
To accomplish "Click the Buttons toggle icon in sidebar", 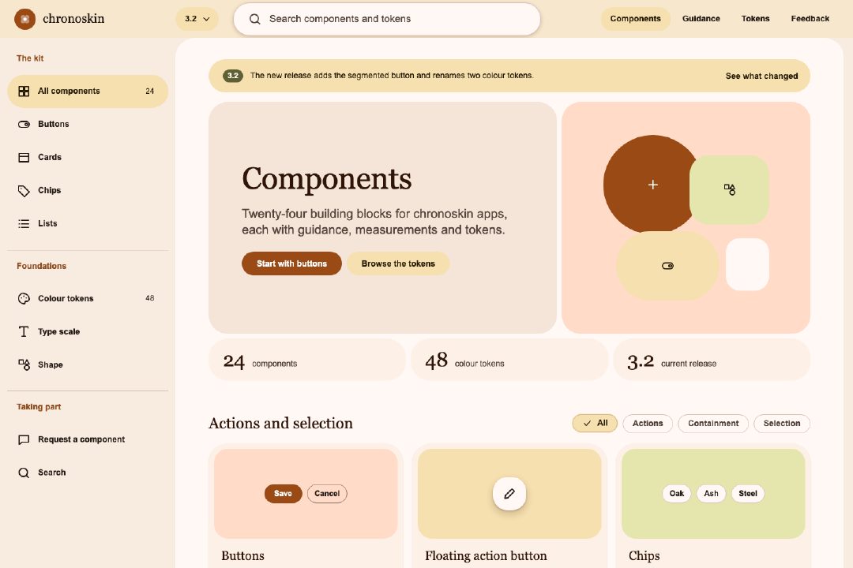I will point(24,125).
